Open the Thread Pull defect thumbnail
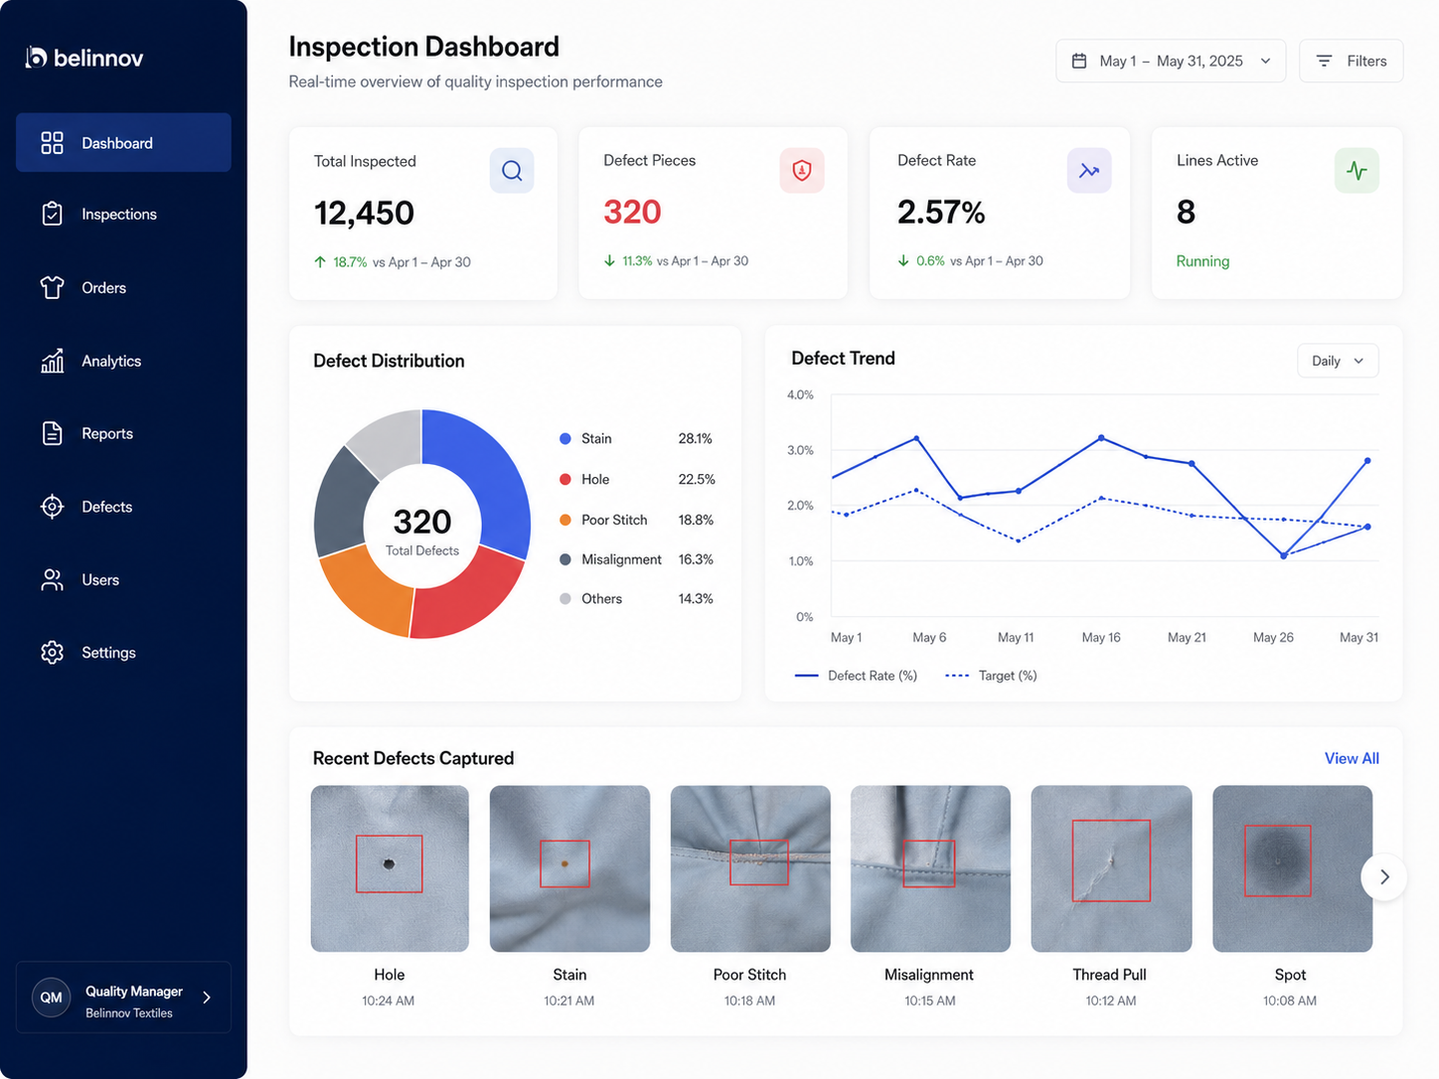The image size is (1439, 1079). pos(1111,868)
